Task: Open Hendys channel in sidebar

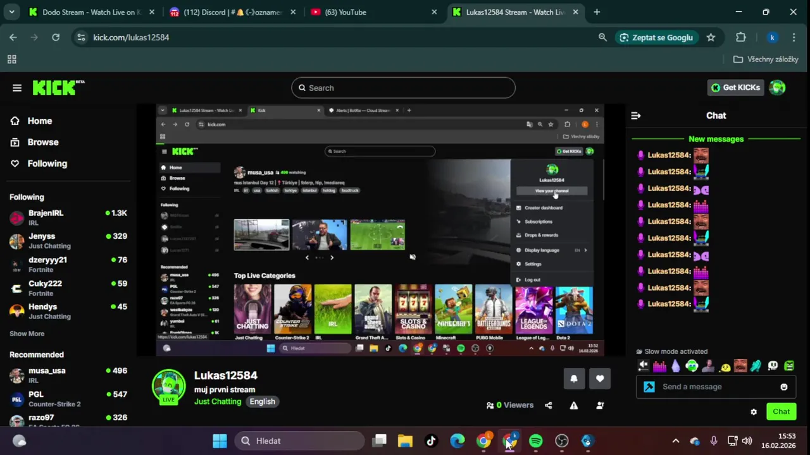Action: (x=68, y=311)
